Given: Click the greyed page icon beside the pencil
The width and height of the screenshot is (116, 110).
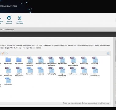Looking at the screenshot, I should [x=6, y=53].
